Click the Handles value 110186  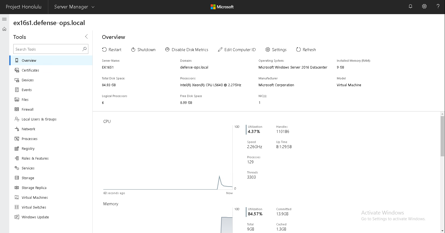pos(283,132)
